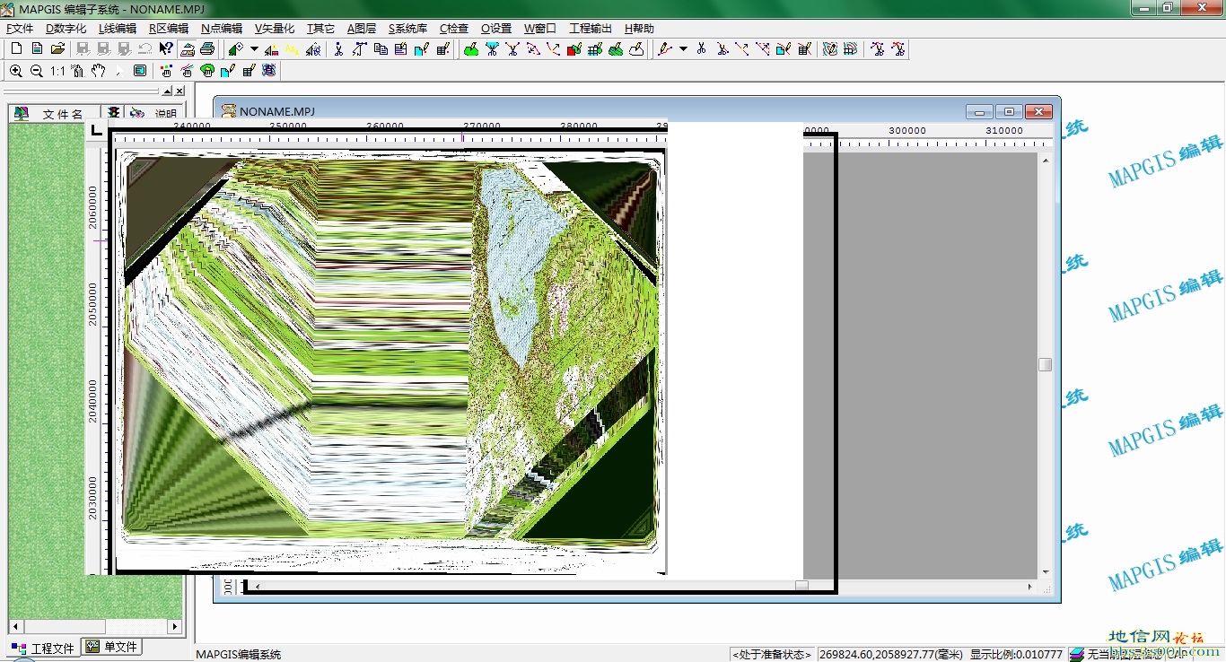Image resolution: width=1226 pixels, height=662 pixels.
Task: Select the pan hand tool
Action: [99, 70]
